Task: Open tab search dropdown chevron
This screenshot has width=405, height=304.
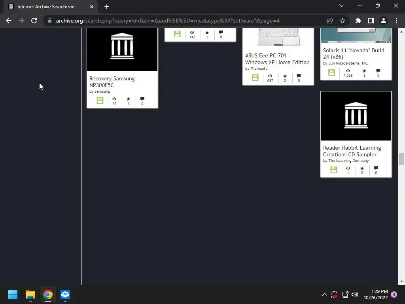Action: pyautogui.click(x=341, y=6)
